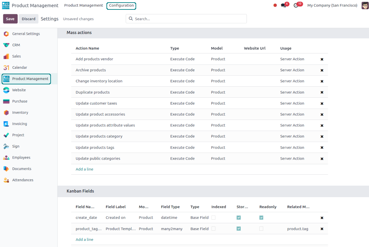Open the activities clock icon
Screen dimensions: 369x247
[296, 6]
